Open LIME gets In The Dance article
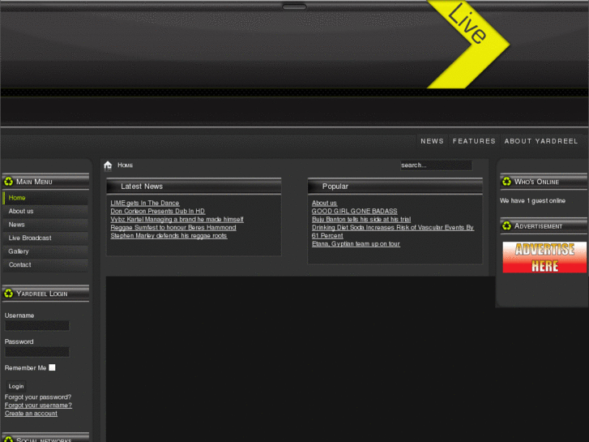This screenshot has width=589, height=442. [x=145, y=203]
